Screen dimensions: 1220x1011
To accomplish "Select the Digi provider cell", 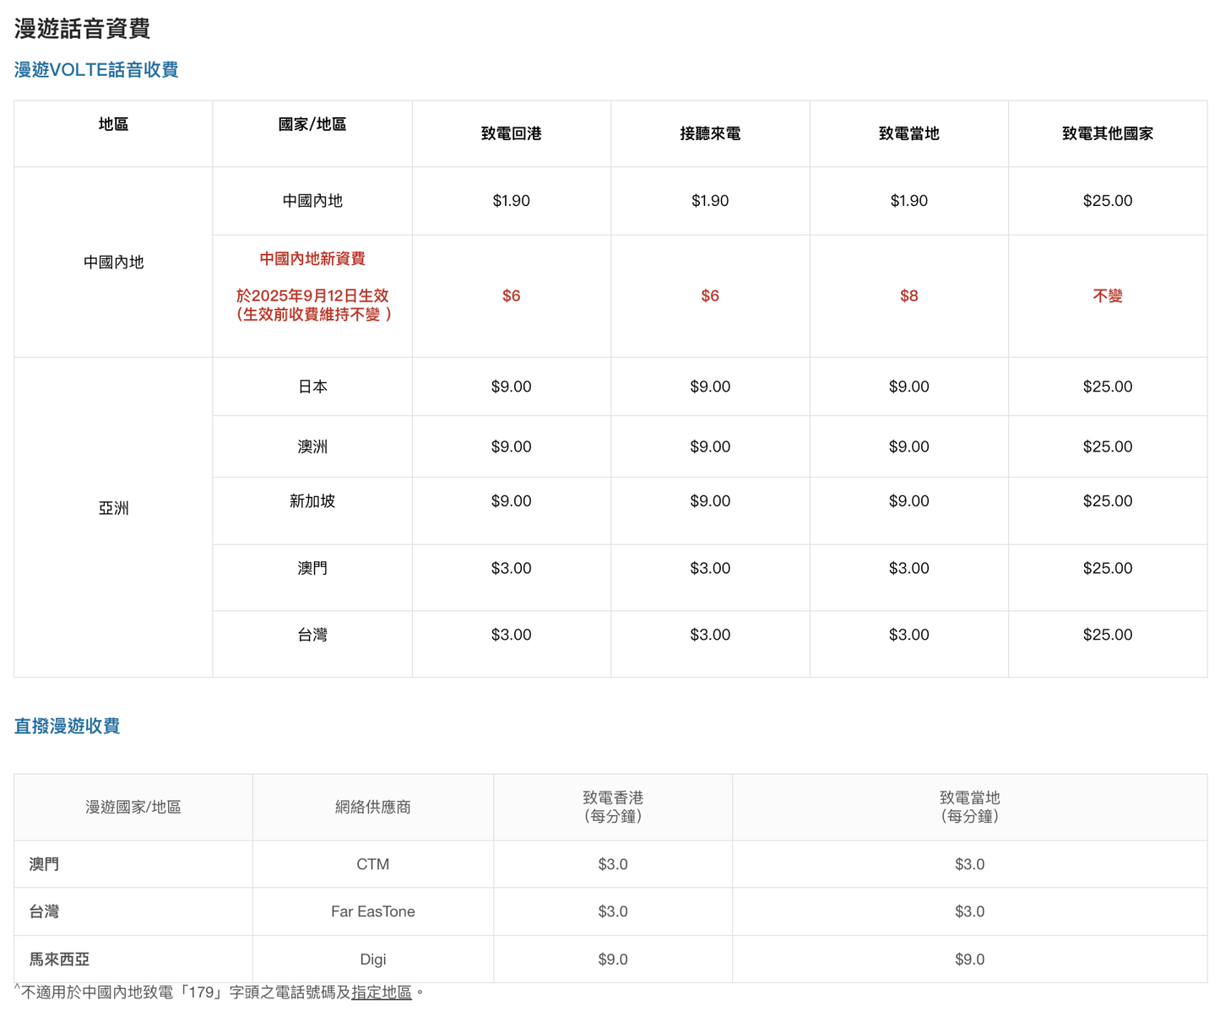I will click(x=372, y=959).
